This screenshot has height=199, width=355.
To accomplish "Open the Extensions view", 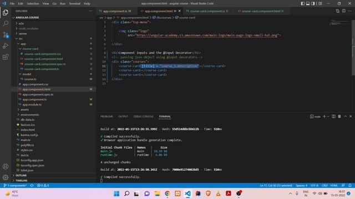I will coord(6,56).
